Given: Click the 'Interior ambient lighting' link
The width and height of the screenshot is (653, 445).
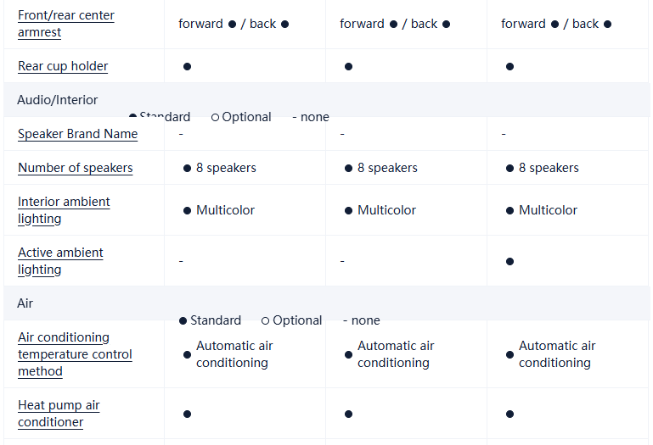Looking at the screenshot, I should pyautogui.click(x=64, y=210).
